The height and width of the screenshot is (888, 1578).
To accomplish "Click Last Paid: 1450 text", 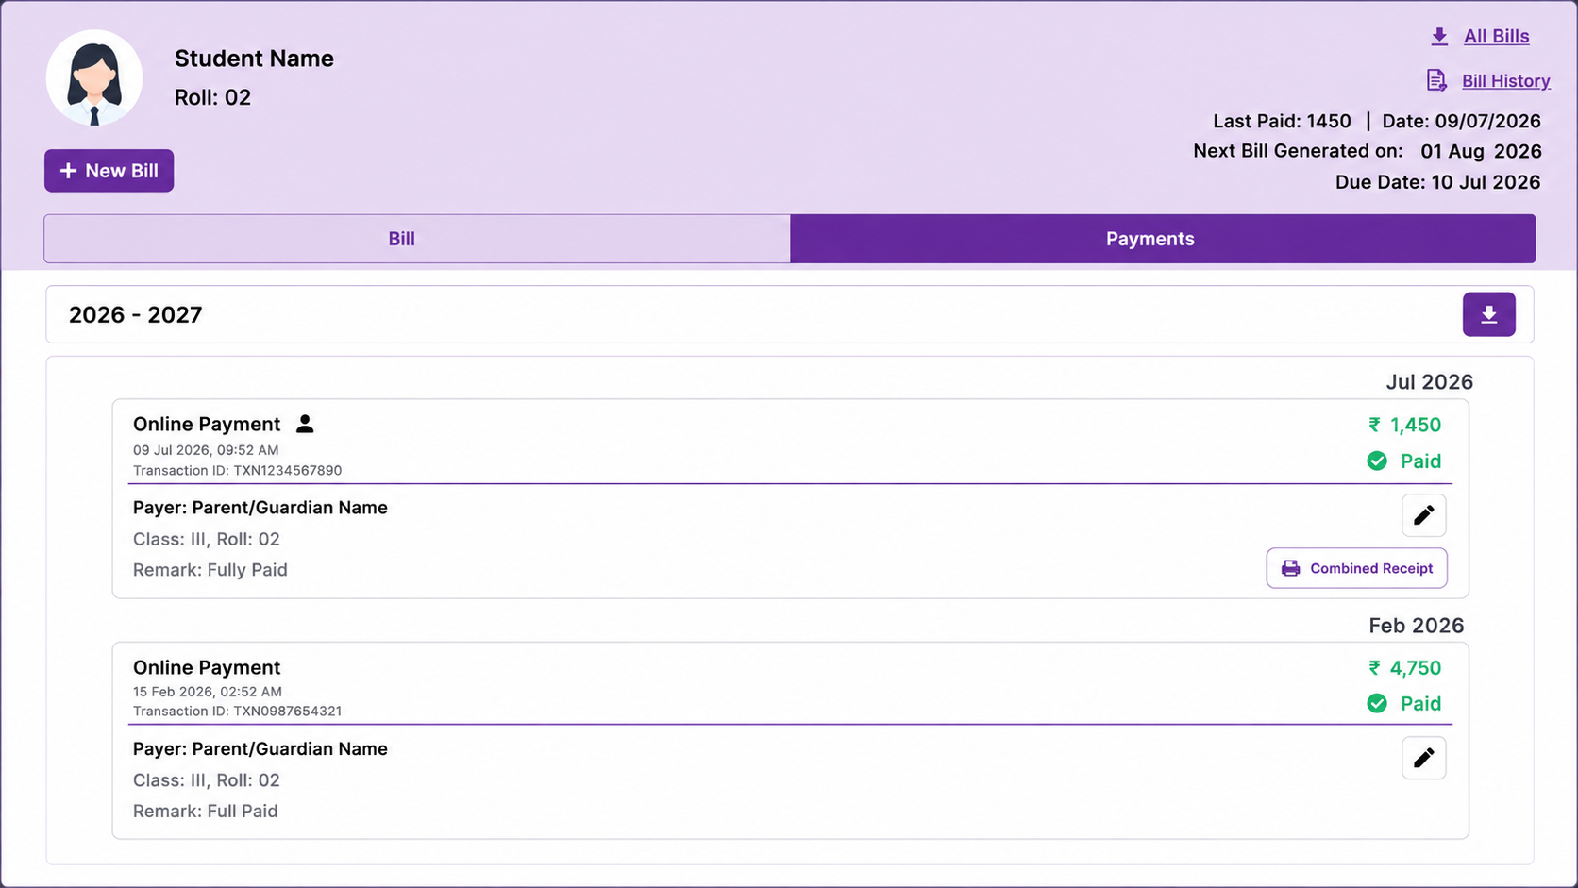I will 1282,122.
